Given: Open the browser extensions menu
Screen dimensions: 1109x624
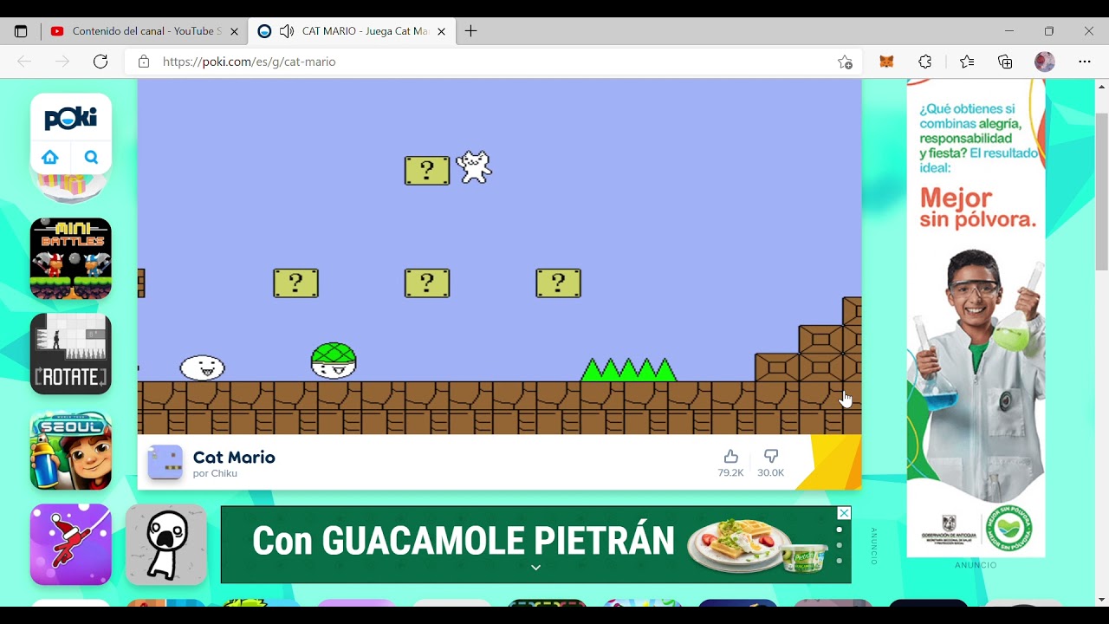Looking at the screenshot, I should tap(925, 62).
